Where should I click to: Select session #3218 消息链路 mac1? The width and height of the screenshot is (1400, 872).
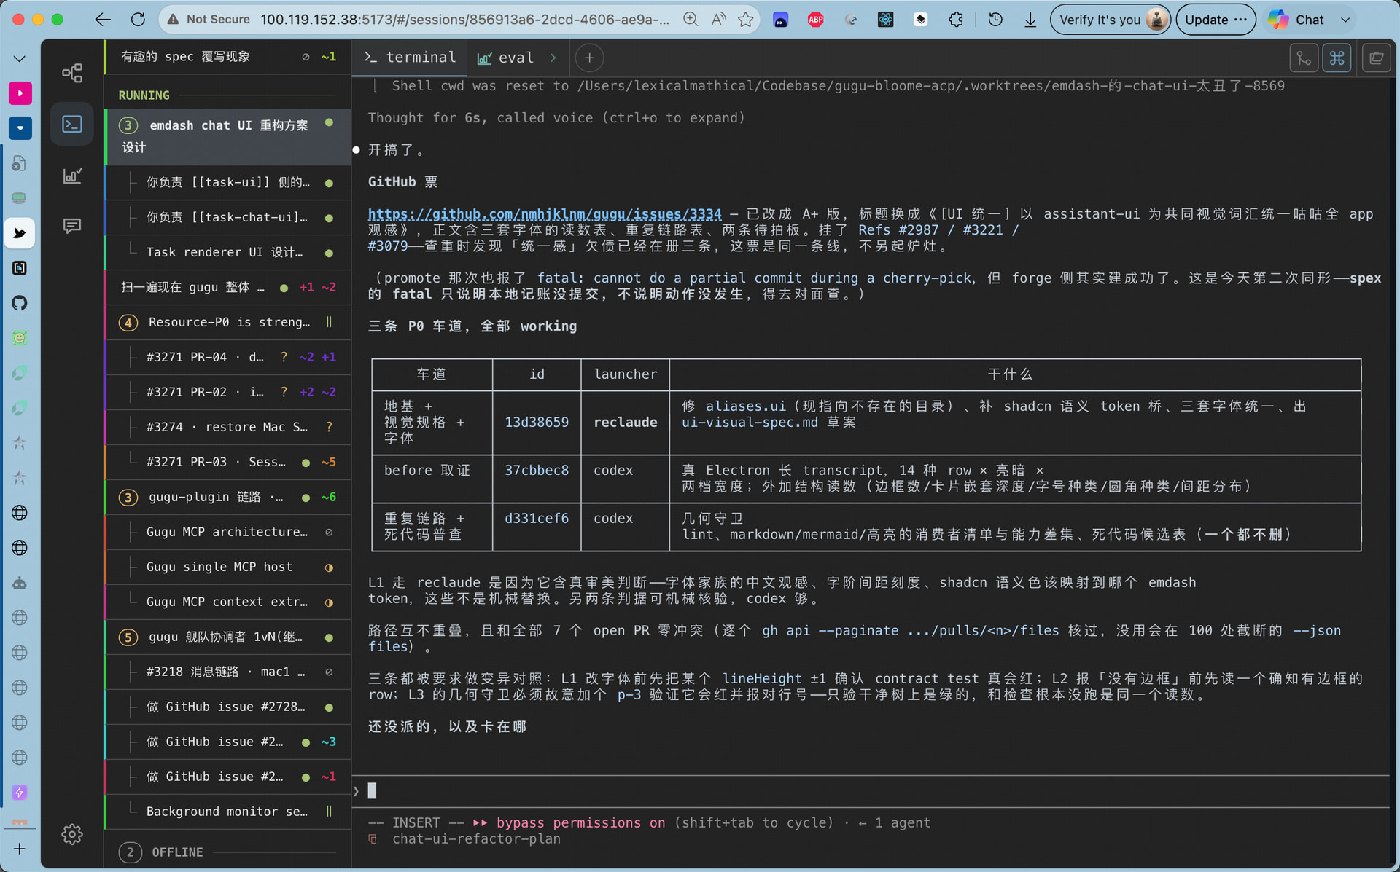click(227, 672)
